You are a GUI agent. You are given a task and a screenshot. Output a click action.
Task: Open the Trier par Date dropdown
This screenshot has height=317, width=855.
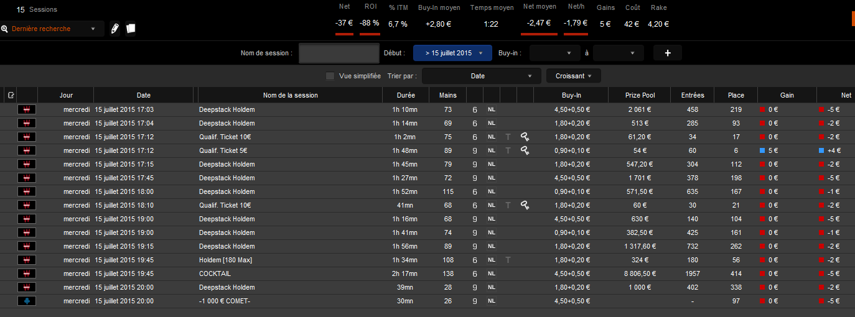(x=481, y=76)
